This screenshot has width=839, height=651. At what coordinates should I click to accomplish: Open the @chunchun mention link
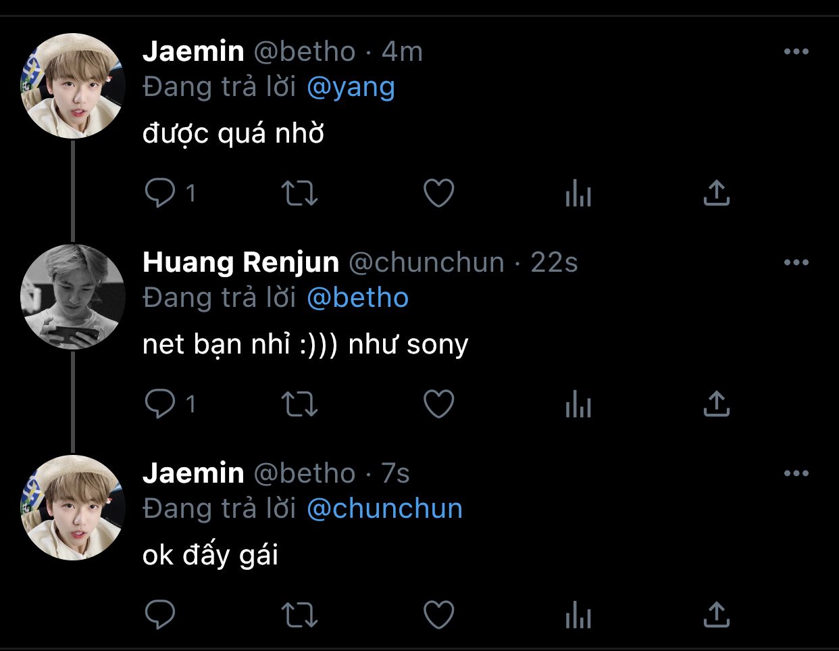(x=384, y=509)
